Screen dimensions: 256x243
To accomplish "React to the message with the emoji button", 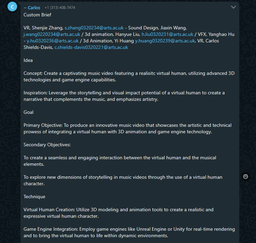I will coord(245,177).
